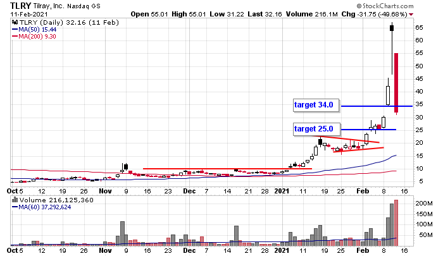Click the 65 price axis label

click(419, 28)
